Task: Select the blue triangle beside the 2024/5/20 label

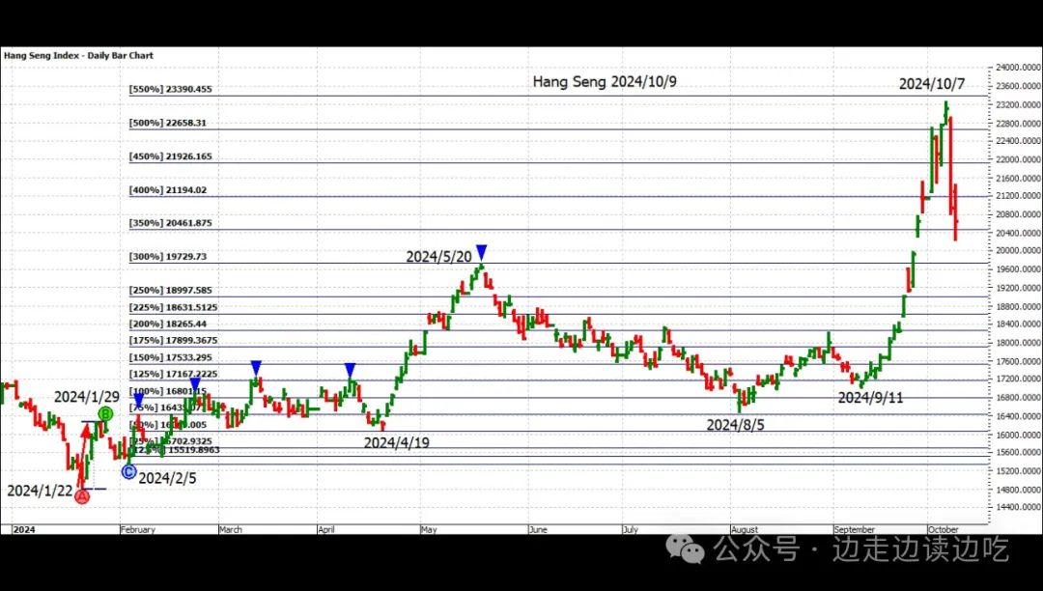Action: 481,253
